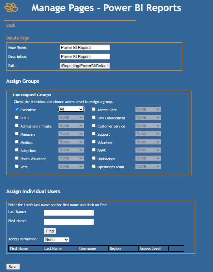Enable the B & T group checkbox
This screenshot has height=272, width=213.
pos(17,117)
